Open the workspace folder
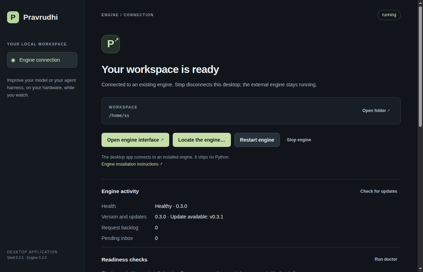The image size is (423, 272). 376,111
